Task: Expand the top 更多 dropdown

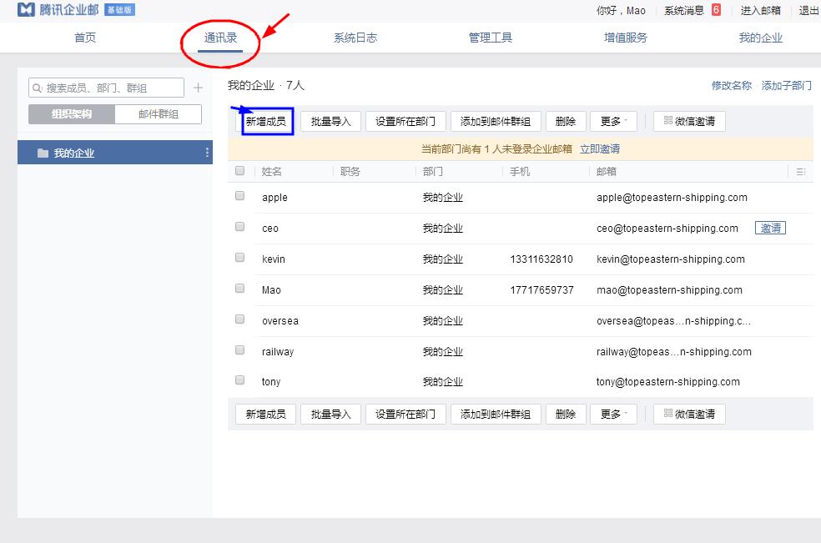Action: pos(613,121)
